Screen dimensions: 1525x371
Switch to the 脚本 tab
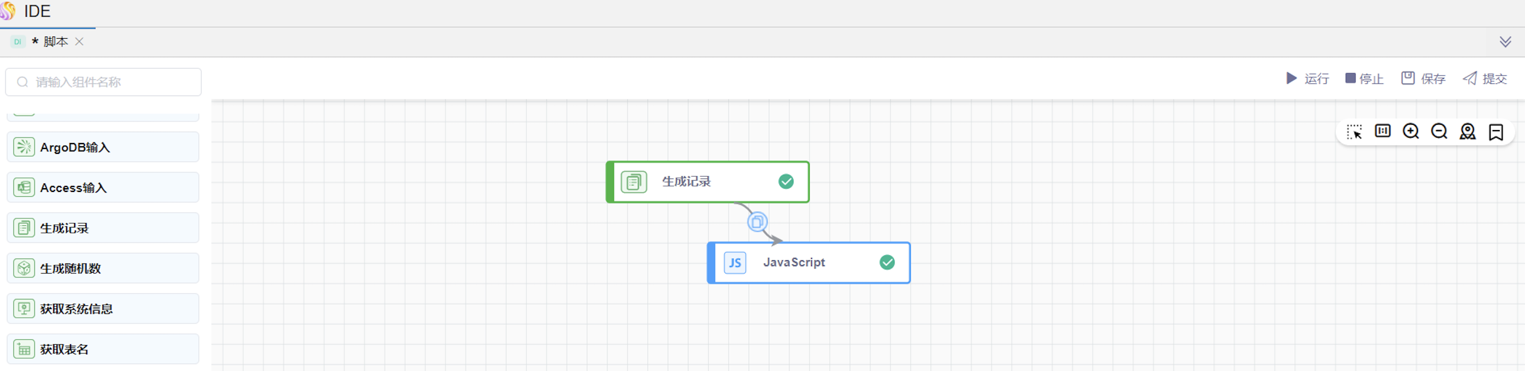point(55,41)
